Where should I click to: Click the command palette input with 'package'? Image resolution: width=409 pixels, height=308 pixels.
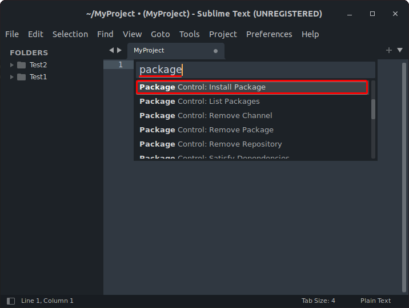256,70
